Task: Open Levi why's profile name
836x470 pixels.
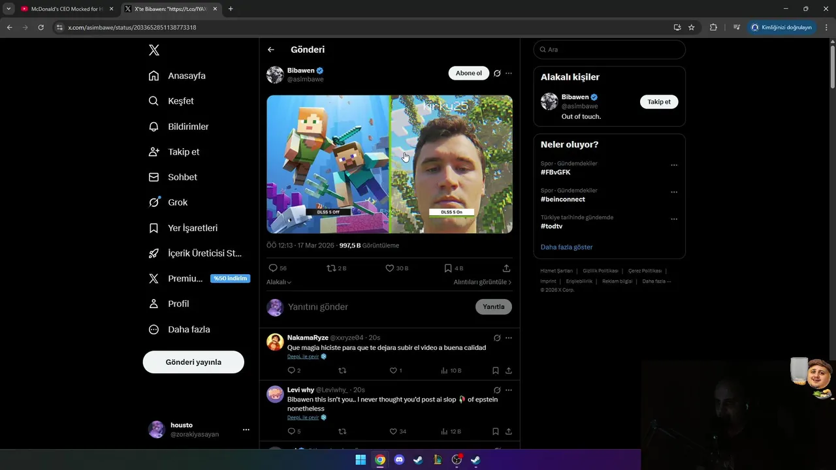Action: click(x=300, y=390)
